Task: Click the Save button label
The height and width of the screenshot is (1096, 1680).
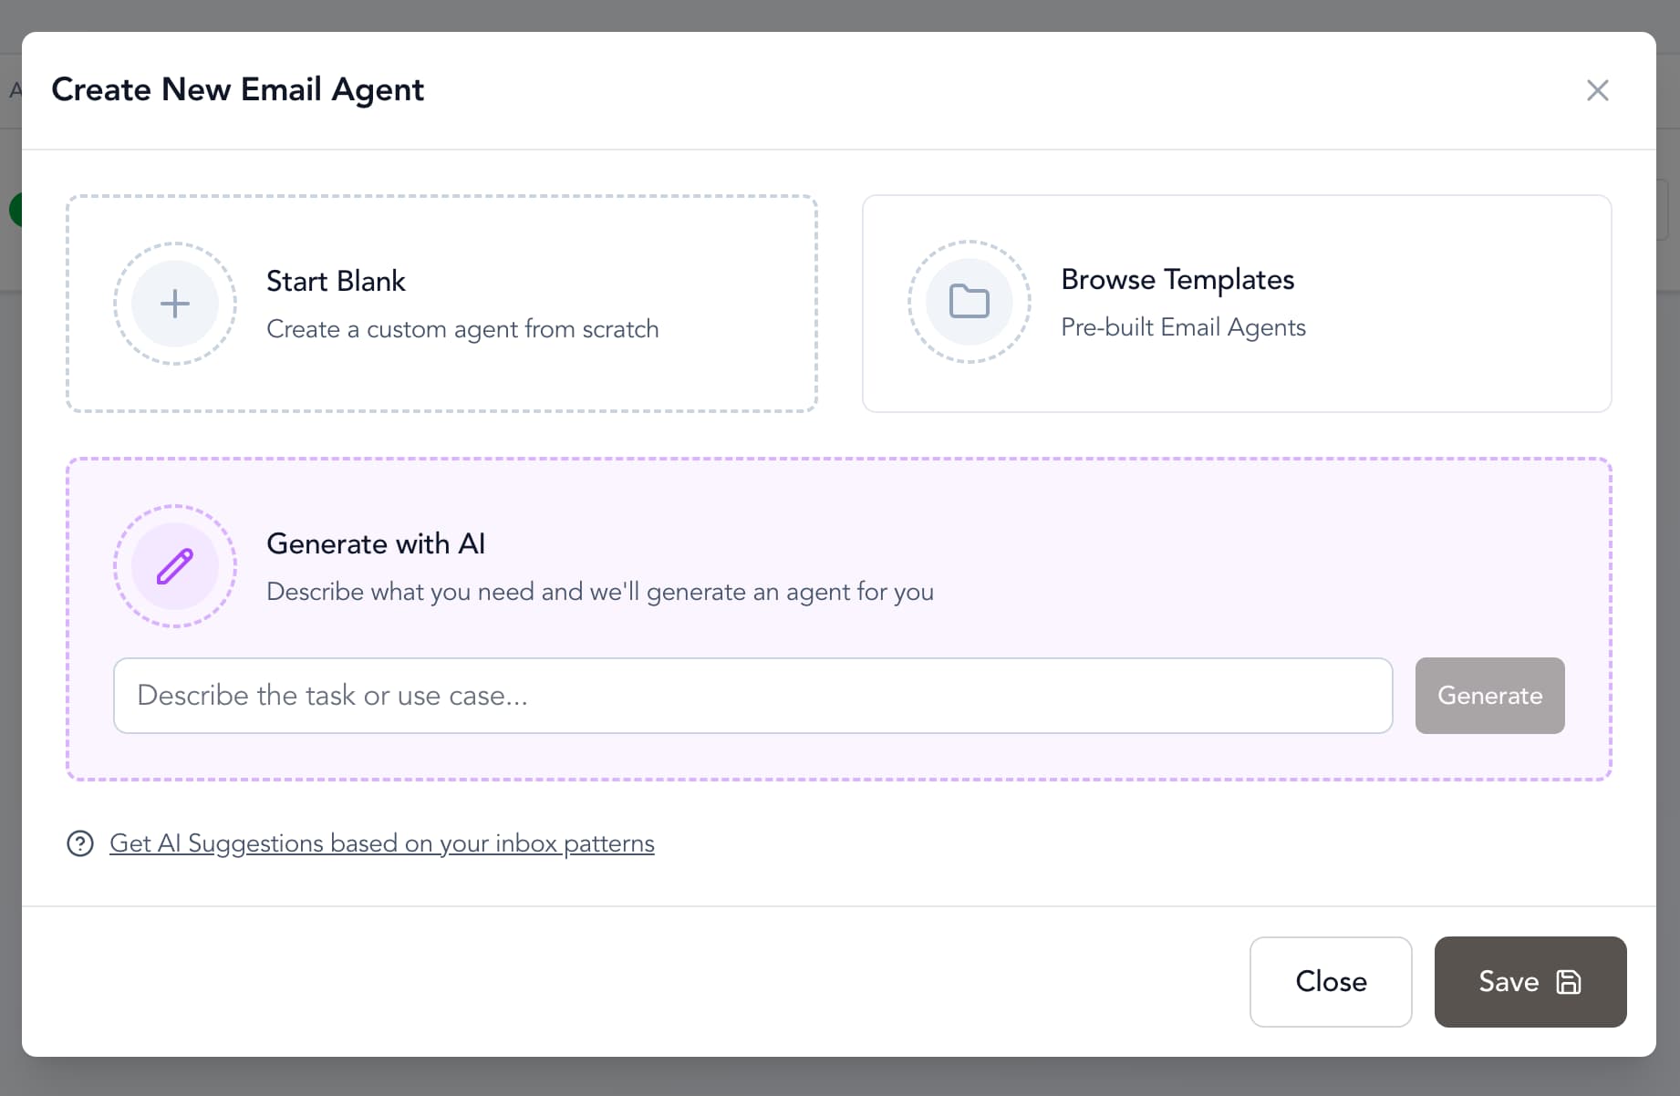Action: (1508, 982)
